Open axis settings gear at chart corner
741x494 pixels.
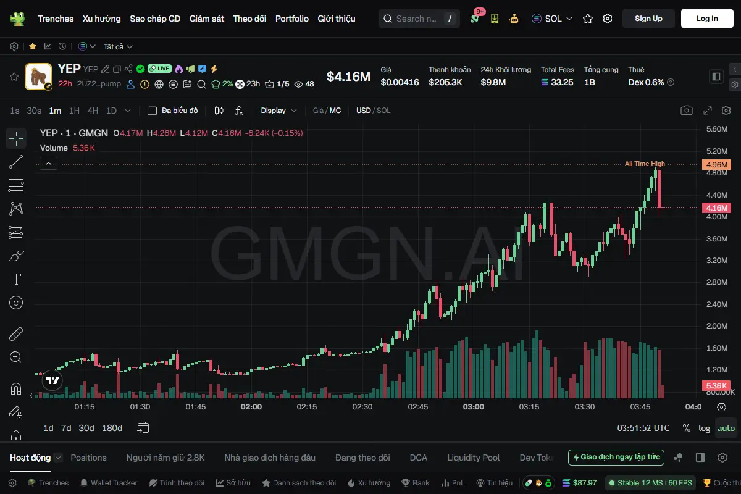coord(721,407)
